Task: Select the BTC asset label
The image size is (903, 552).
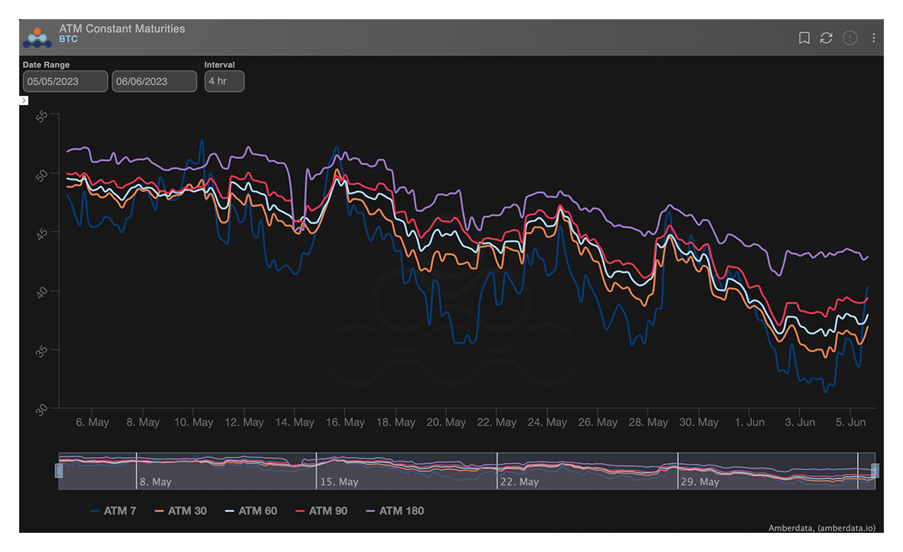Action: (x=68, y=39)
